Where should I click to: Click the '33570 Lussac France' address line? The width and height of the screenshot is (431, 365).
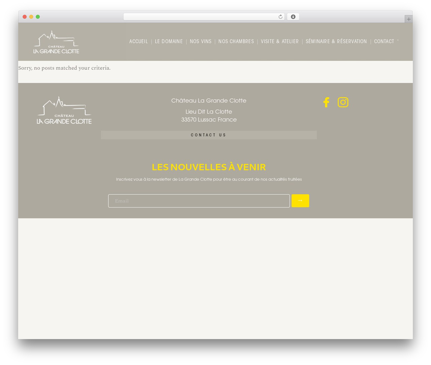click(x=209, y=120)
